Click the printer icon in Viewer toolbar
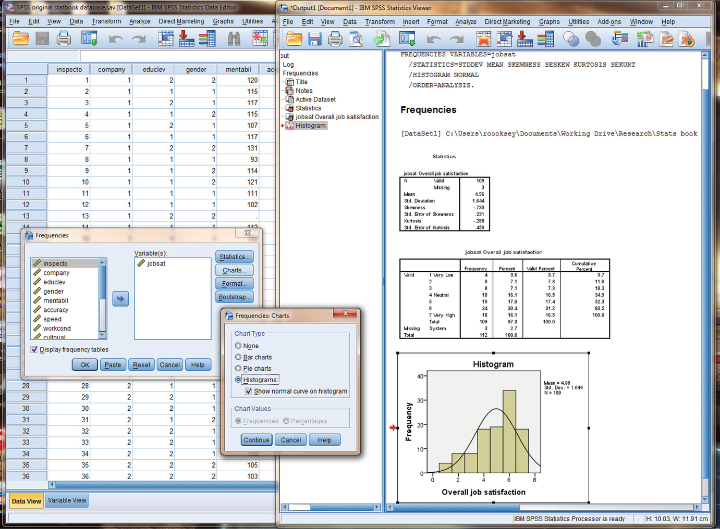Image resolution: width=720 pixels, height=529 pixels. pos(335,39)
